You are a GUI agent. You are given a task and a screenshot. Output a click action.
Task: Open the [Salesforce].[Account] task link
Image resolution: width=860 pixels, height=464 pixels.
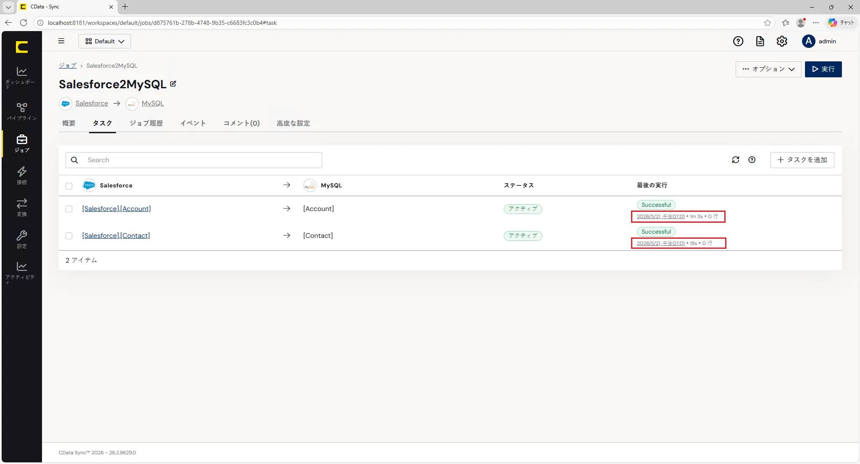coord(116,209)
